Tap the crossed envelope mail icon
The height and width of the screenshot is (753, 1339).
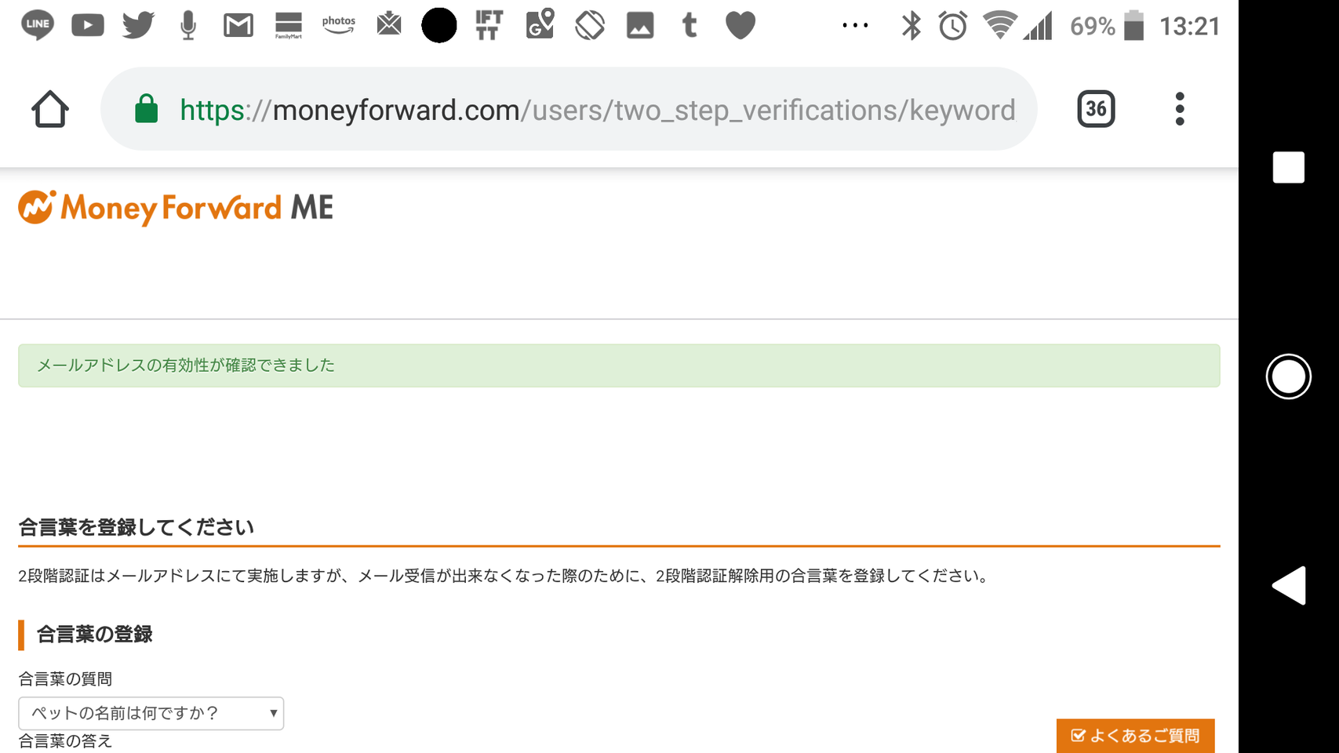[389, 24]
